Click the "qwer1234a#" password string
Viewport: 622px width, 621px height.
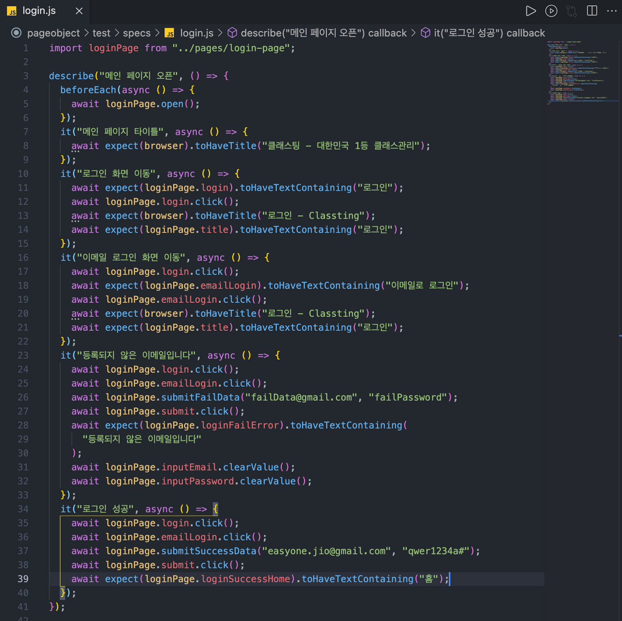pyautogui.click(x=436, y=551)
